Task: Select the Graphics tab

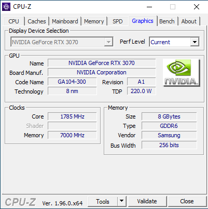Action: (x=143, y=21)
